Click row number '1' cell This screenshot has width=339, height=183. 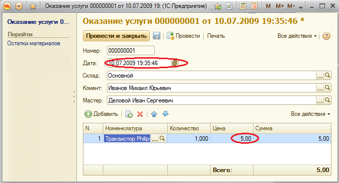(x=93, y=138)
